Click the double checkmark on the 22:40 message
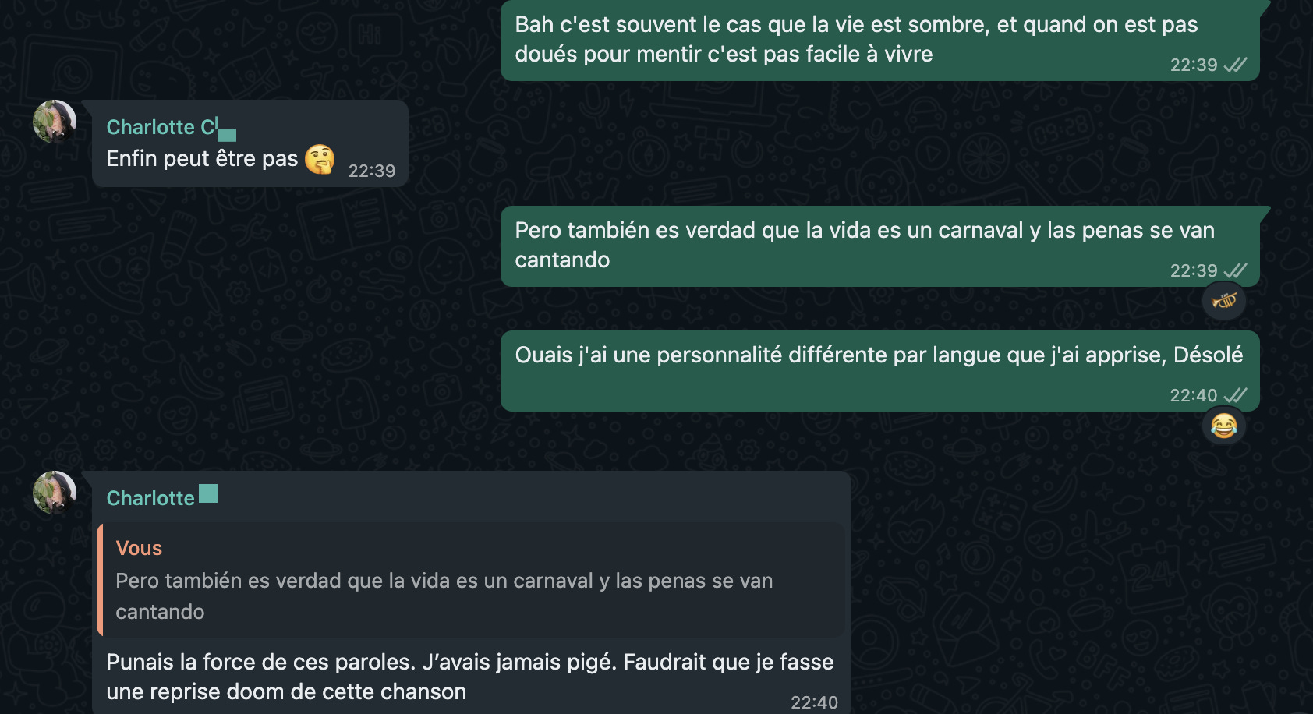Screen dimensions: 1313x714 (x=1236, y=395)
